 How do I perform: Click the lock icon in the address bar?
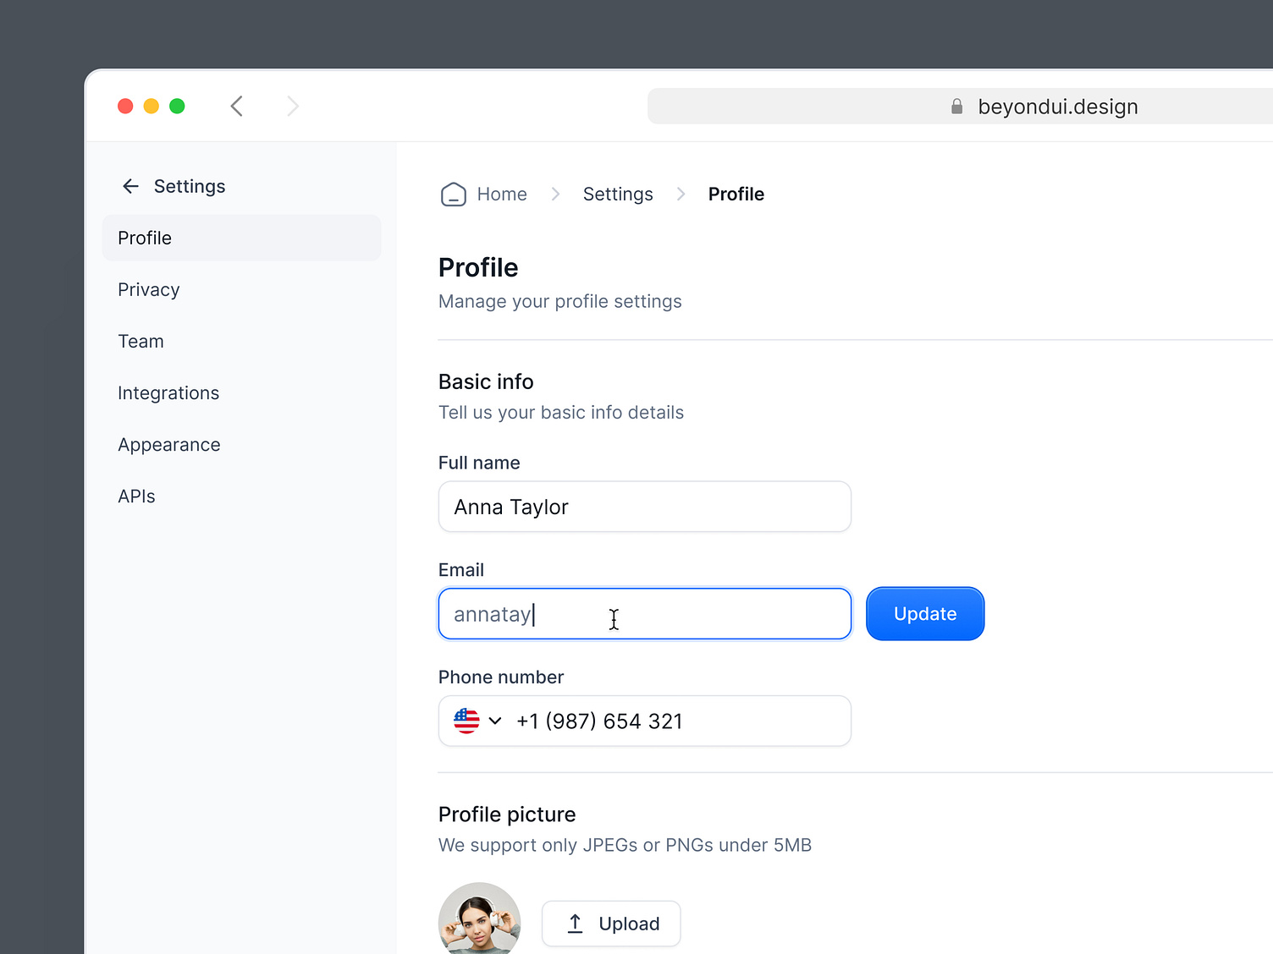click(956, 106)
